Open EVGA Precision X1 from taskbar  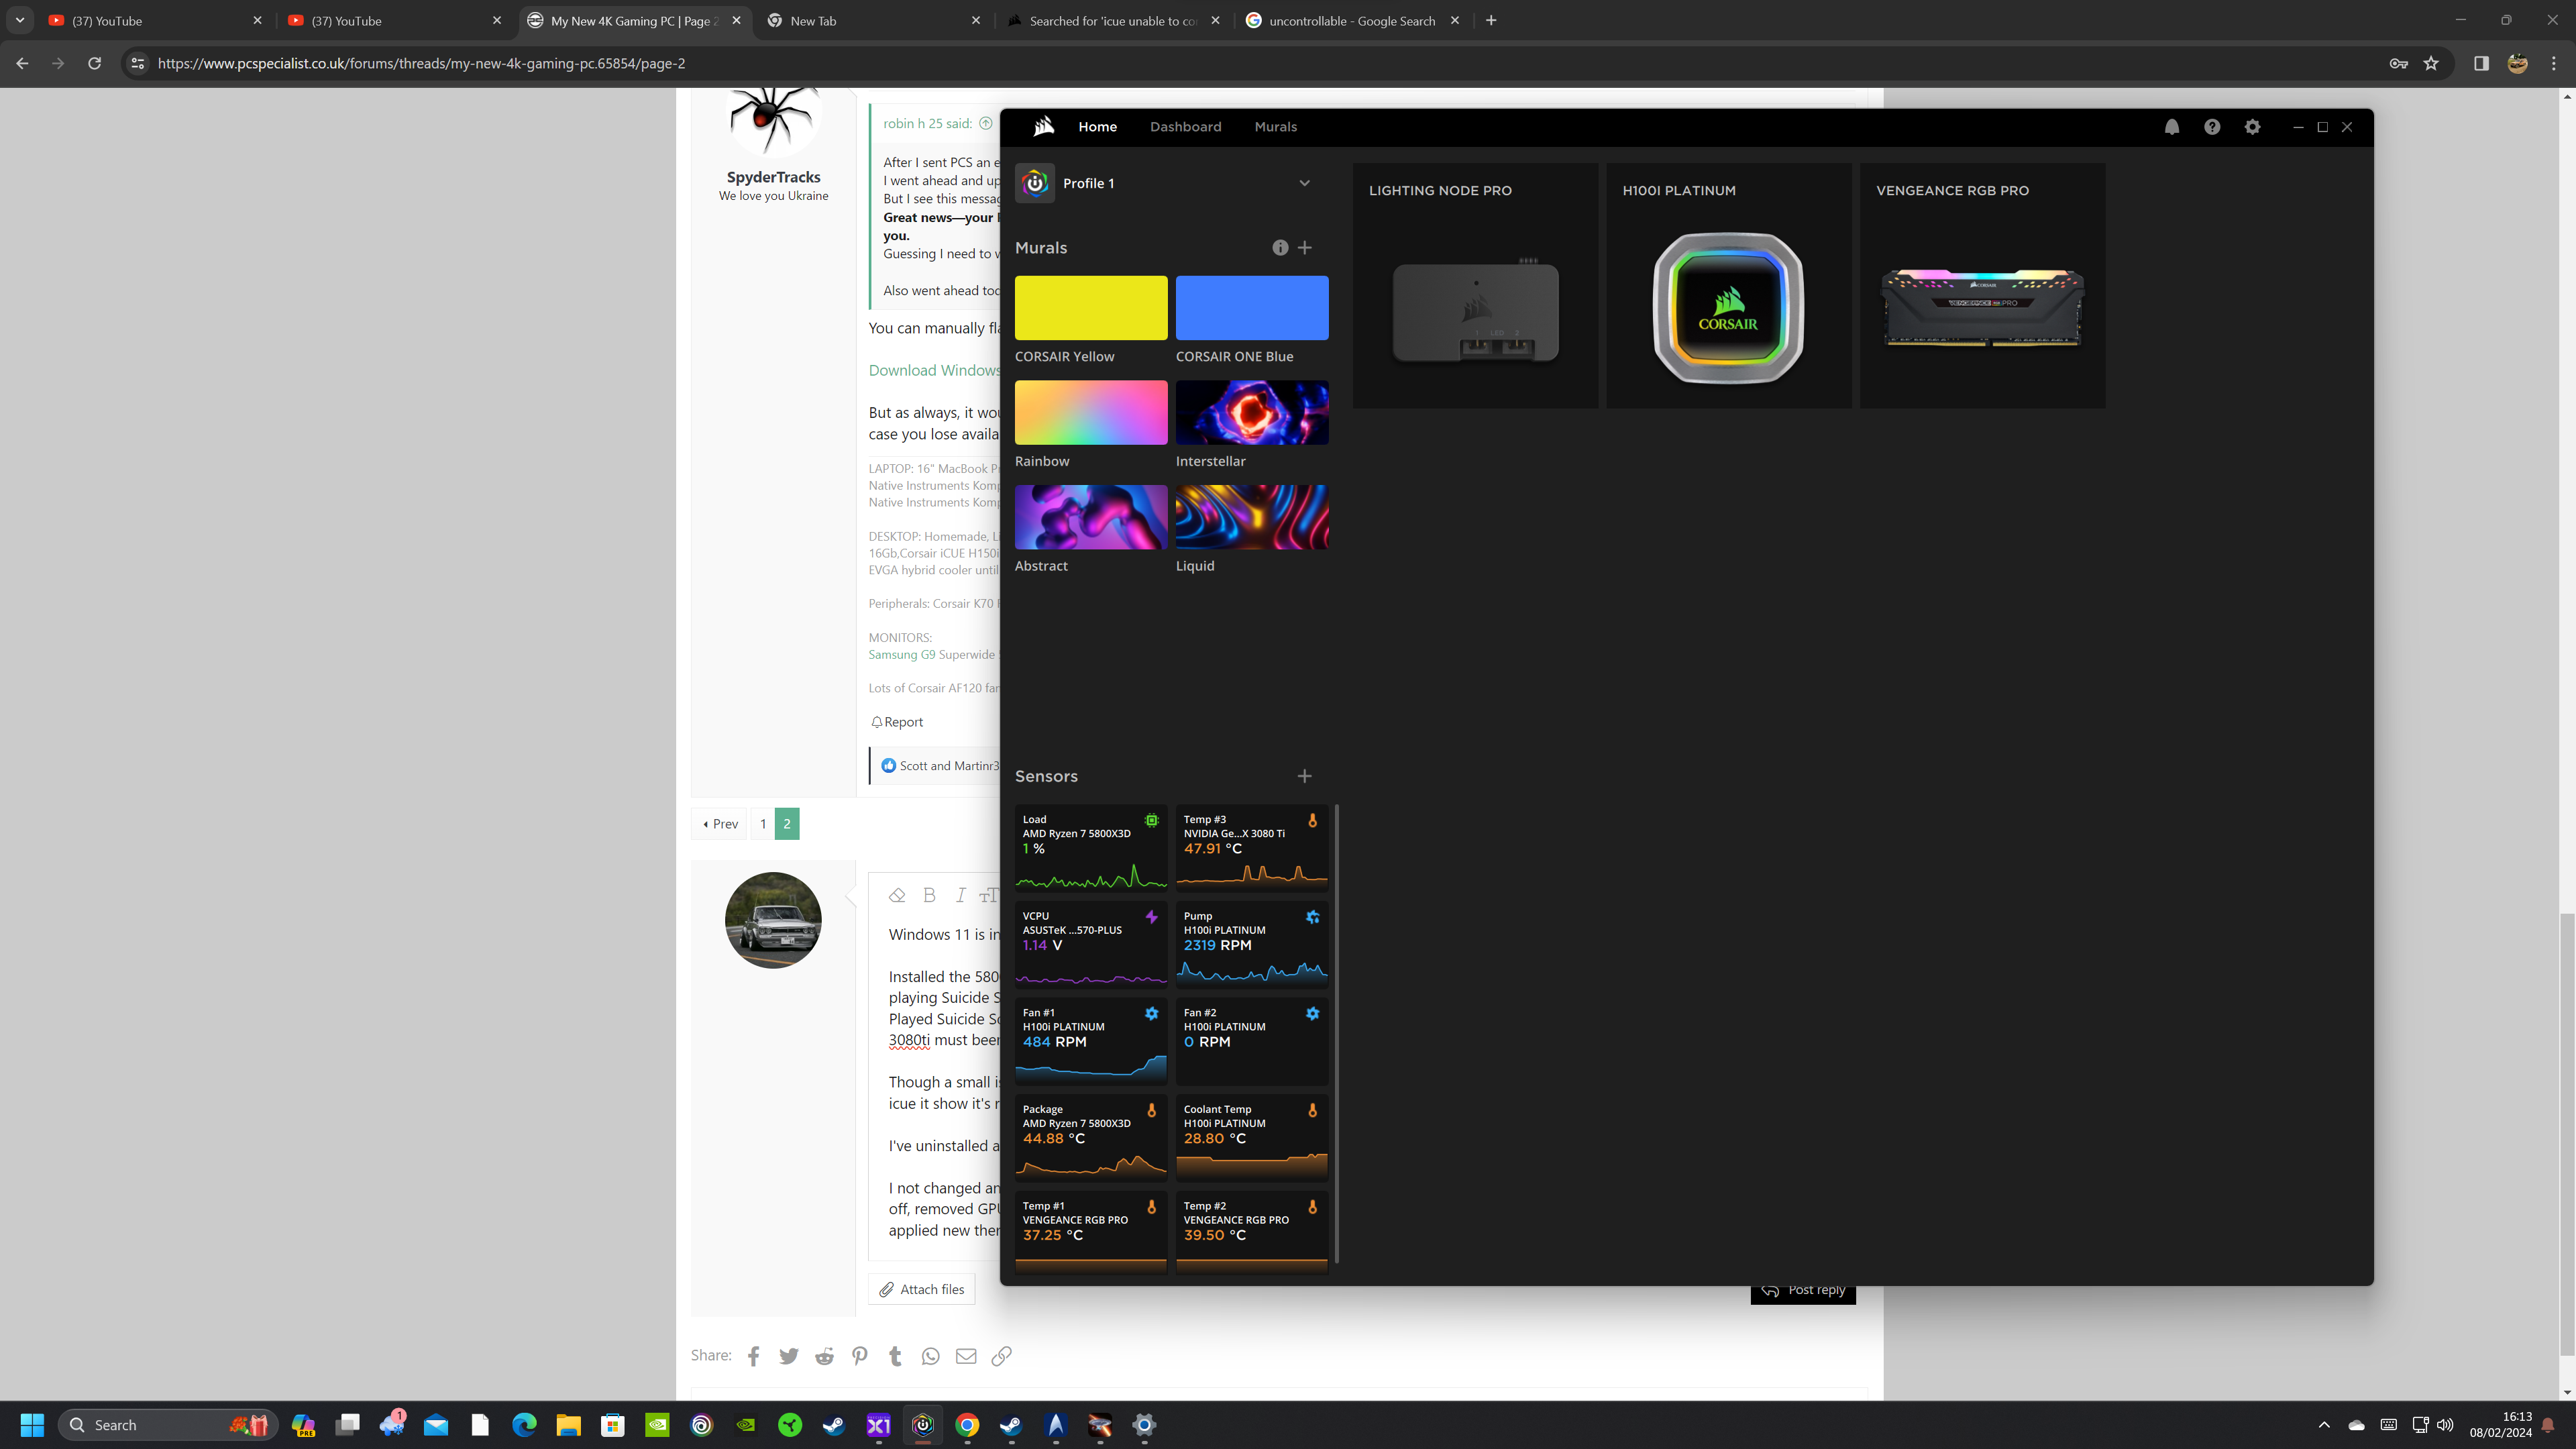click(878, 1425)
